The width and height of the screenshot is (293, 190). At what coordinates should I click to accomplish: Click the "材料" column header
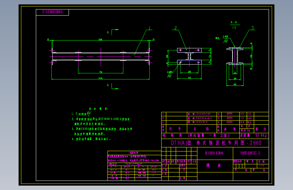click(x=230, y=129)
